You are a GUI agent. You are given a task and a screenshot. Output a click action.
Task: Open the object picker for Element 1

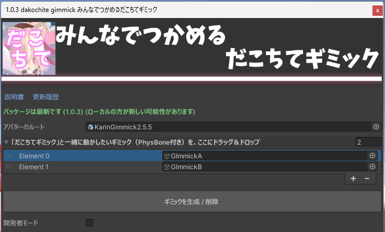(x=372, y=167)
